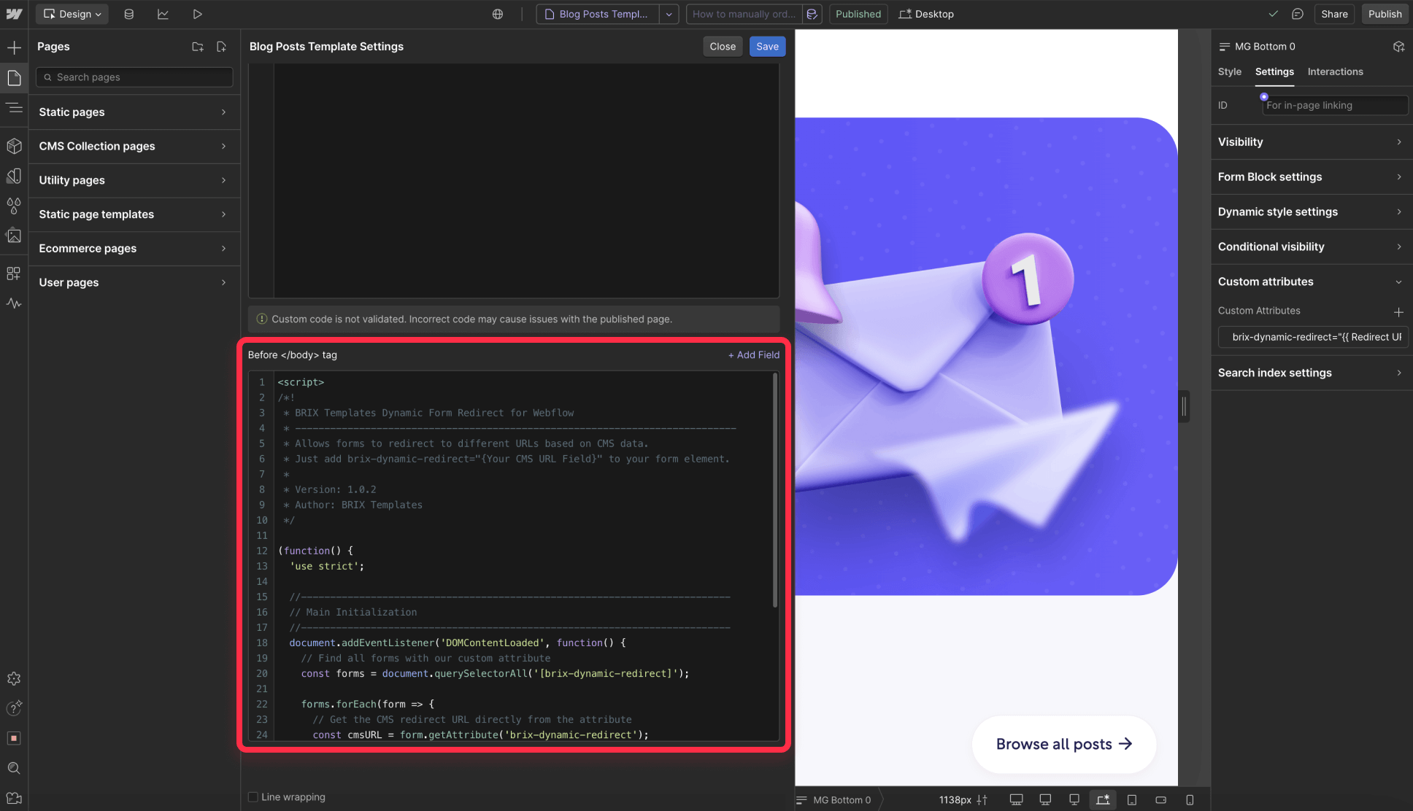Switch to the mobile landscape breakpoint icon
1413x811 pixels.
pyautogui.click(x=1161, y=800)
